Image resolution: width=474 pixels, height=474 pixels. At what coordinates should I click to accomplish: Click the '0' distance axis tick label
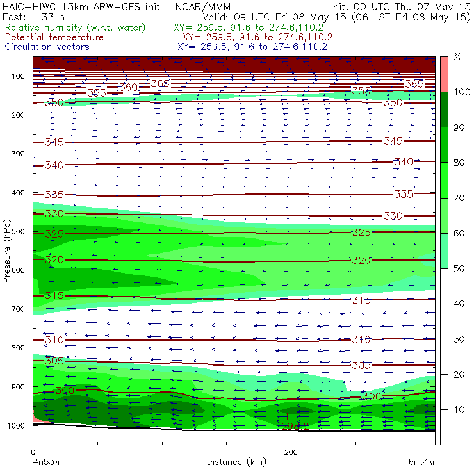point(33,452)
